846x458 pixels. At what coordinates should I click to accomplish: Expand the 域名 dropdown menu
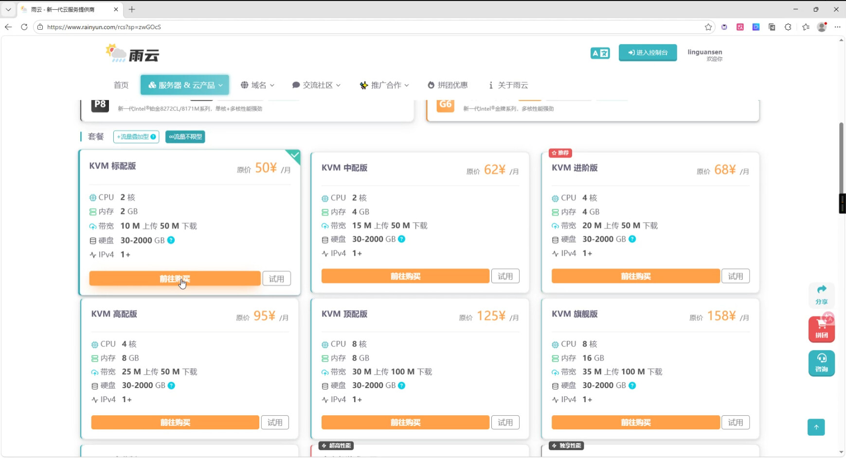click(258, 85)
